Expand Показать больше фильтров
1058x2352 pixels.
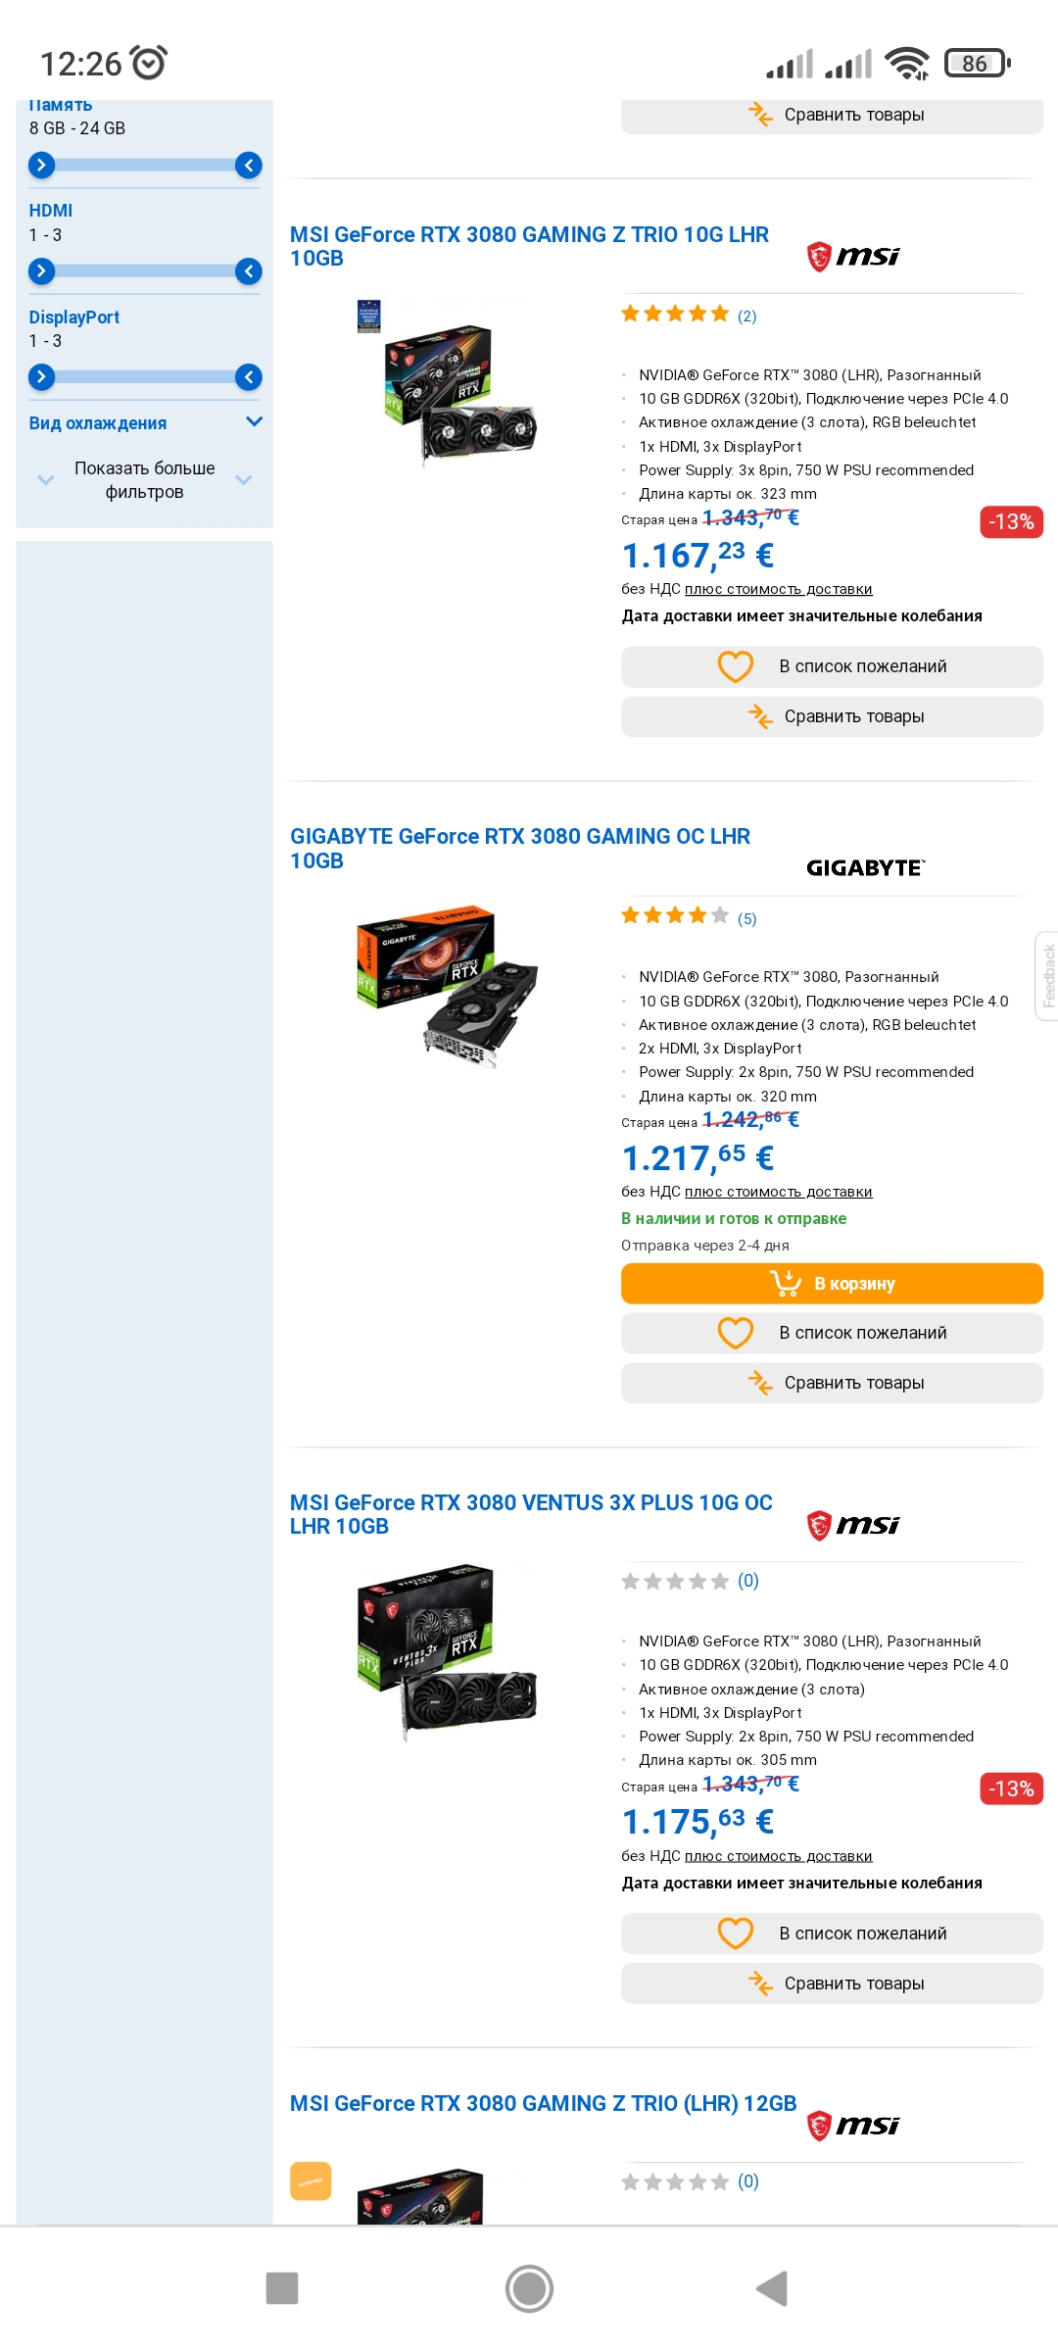[144, 480]
